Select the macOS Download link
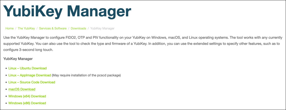The width and height of the screenshot is (286, 110). 22,89
